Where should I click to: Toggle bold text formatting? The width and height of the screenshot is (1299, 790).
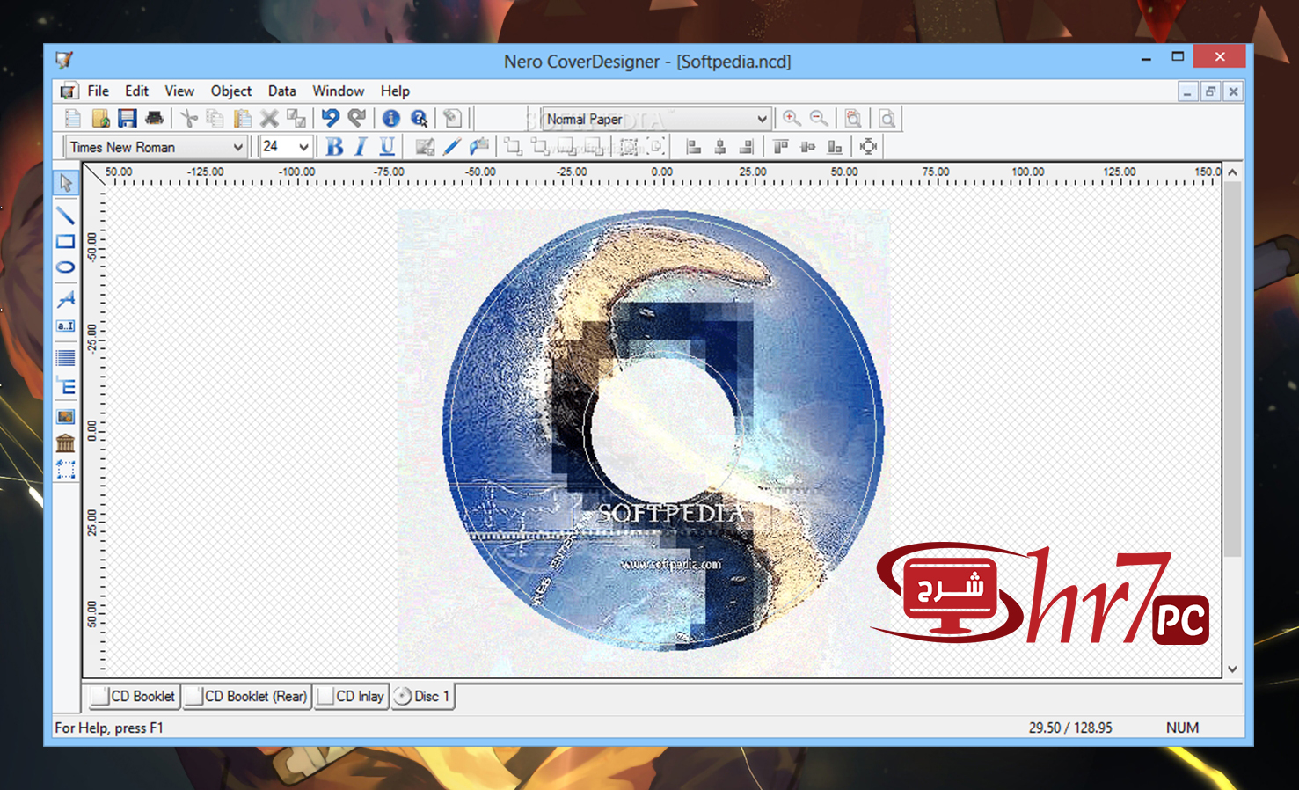pyautogui.click(x=334, y=147)
